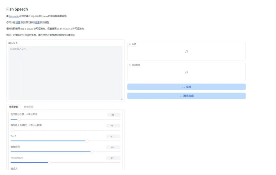Click the small audio icon beside 音频 label
276x175 pixels.
[130, 44]
